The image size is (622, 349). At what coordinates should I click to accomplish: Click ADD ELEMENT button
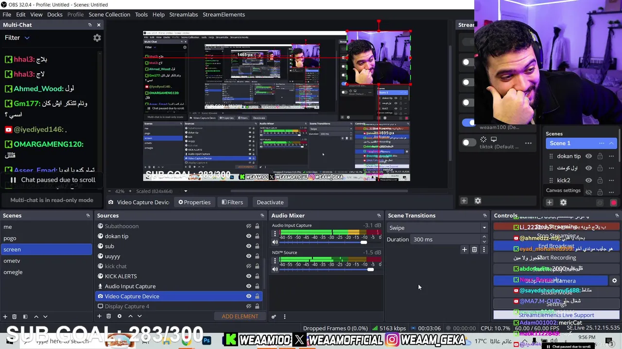(x=240, y=317)
